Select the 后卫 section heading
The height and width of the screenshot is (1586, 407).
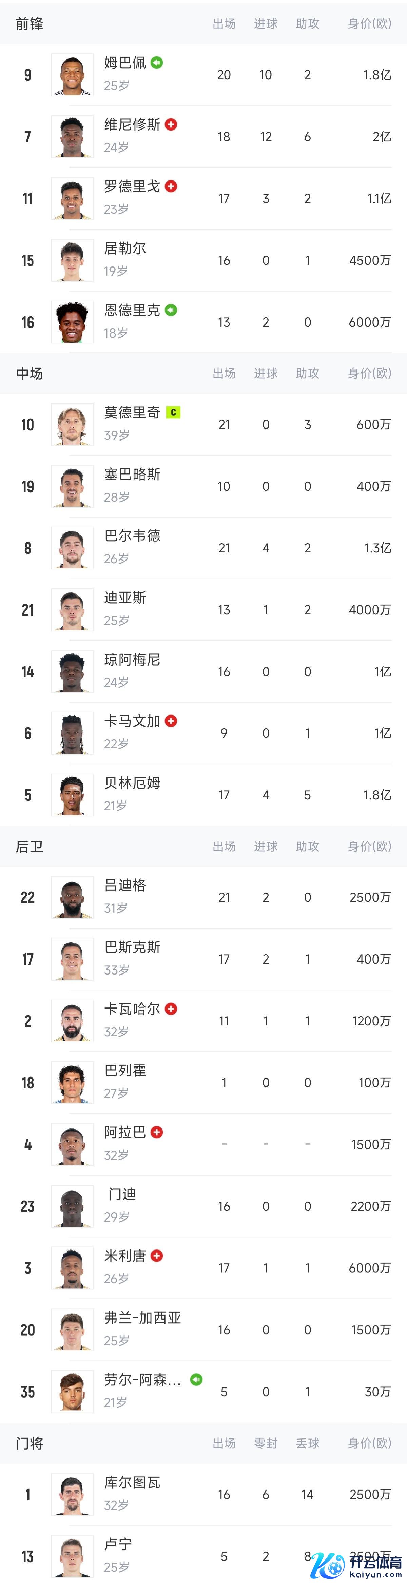pos(30,847)
